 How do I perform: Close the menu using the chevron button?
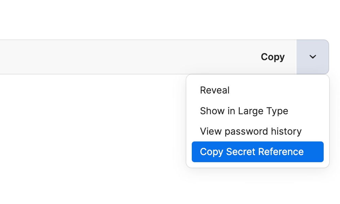(312, 57)
